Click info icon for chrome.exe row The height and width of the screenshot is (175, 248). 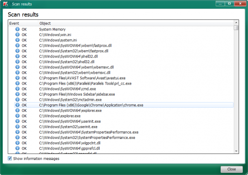click(x=17, y=105)
